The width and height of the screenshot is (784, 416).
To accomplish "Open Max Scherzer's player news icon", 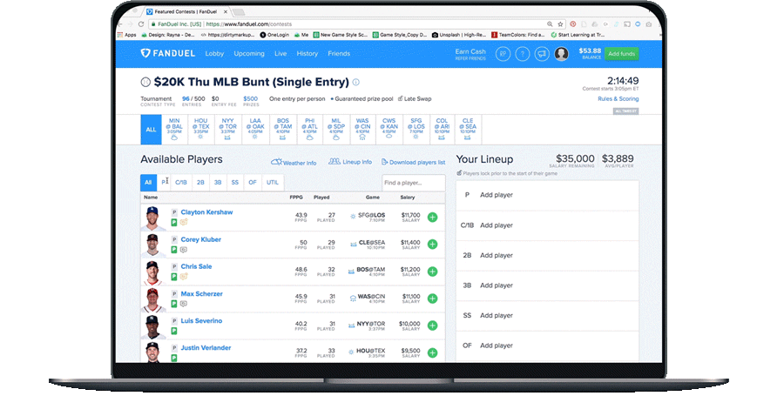I will (184, 303).
